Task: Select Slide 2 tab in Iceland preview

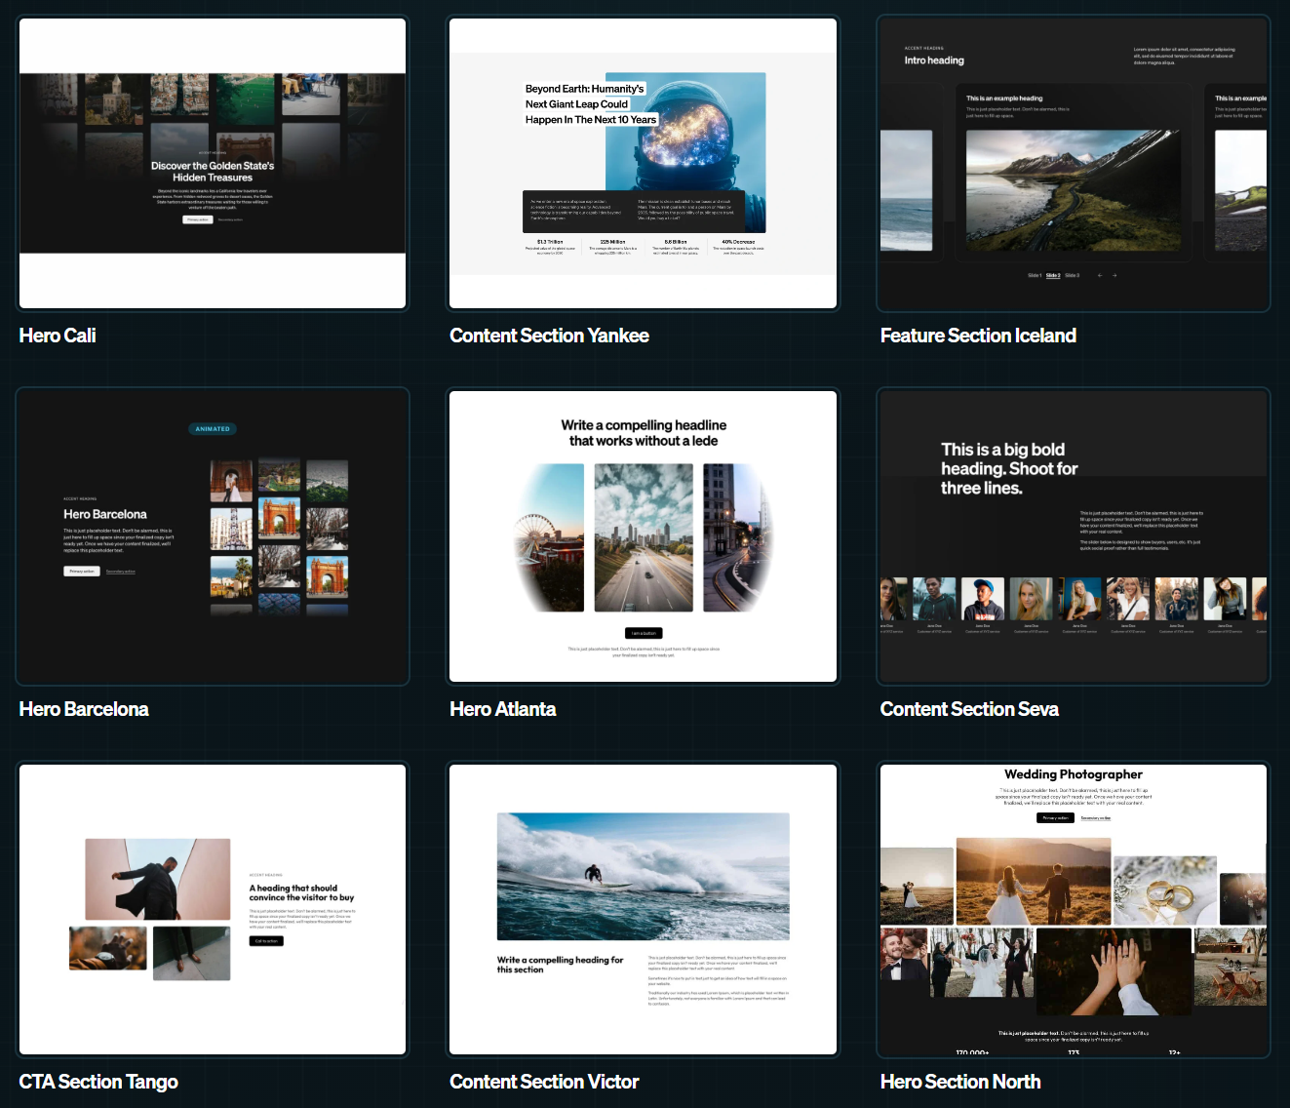Action: pyautogui.click(x=1053, y=275)
